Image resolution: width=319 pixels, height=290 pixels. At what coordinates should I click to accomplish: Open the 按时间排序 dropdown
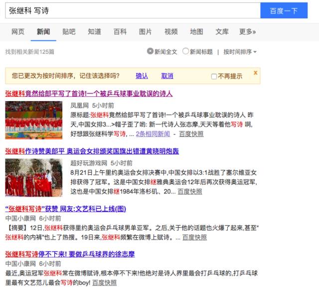(x=240, y=52)
